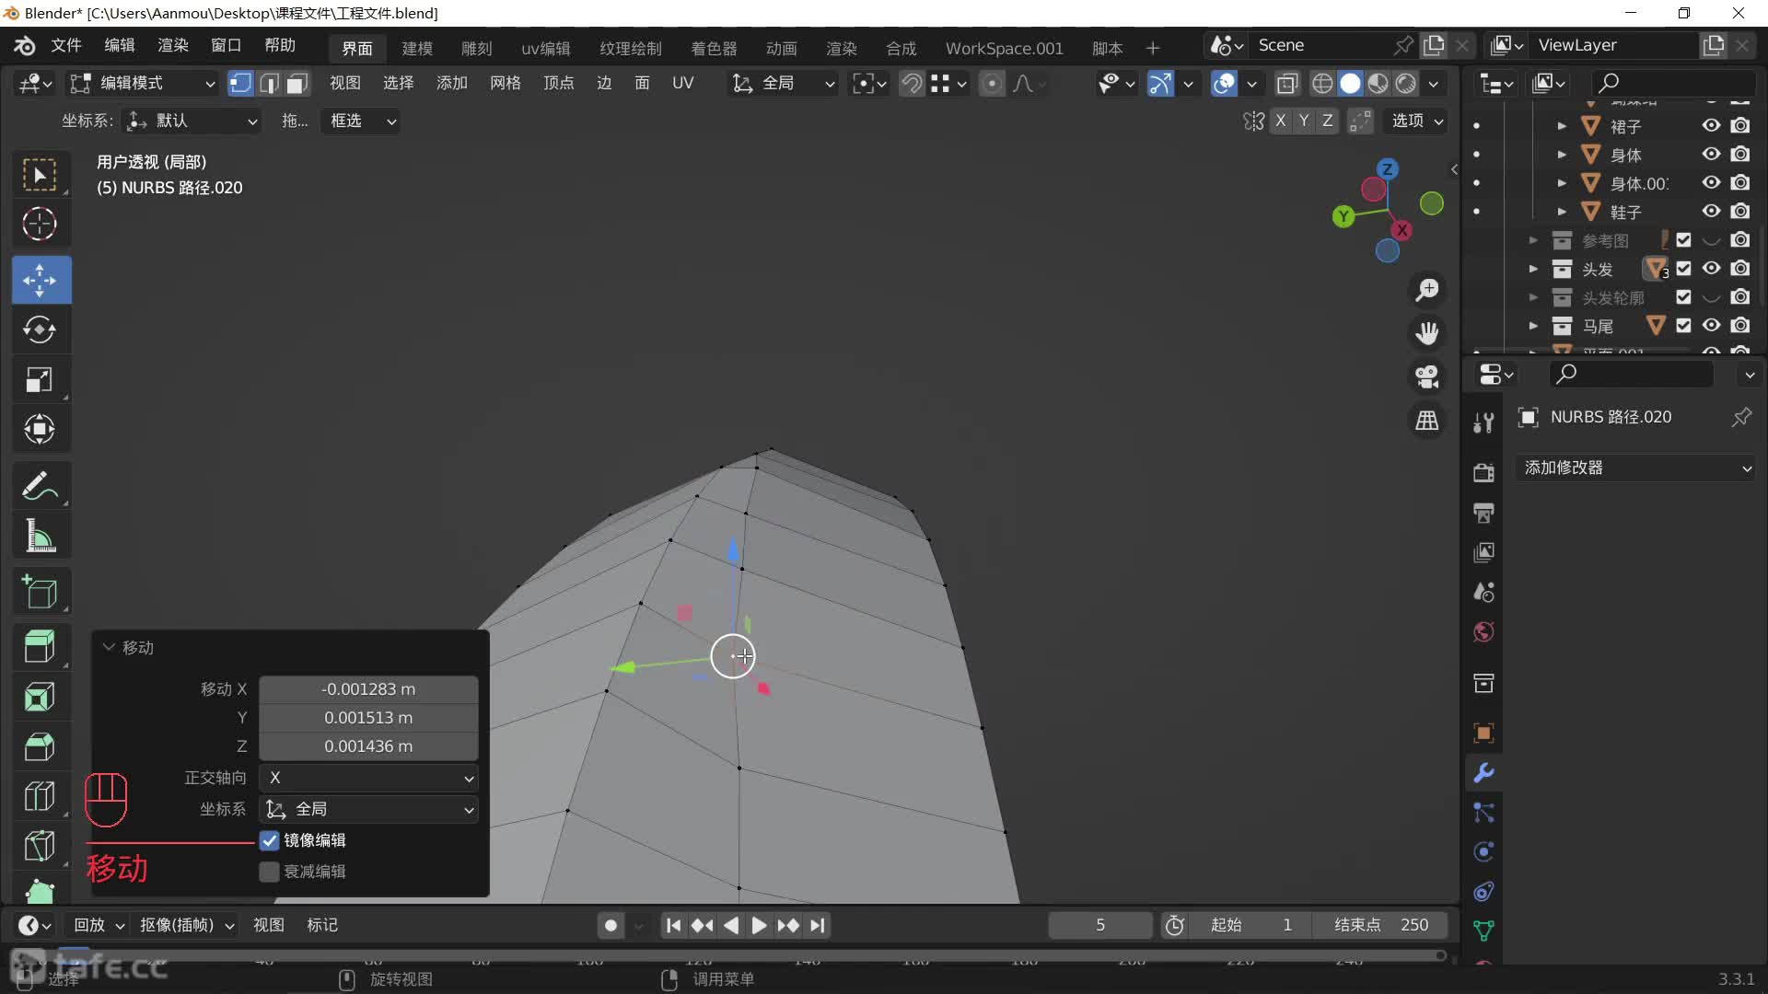
Task: Expand the 头发 collection in outliner
Action: click(x=1533, y=269)
